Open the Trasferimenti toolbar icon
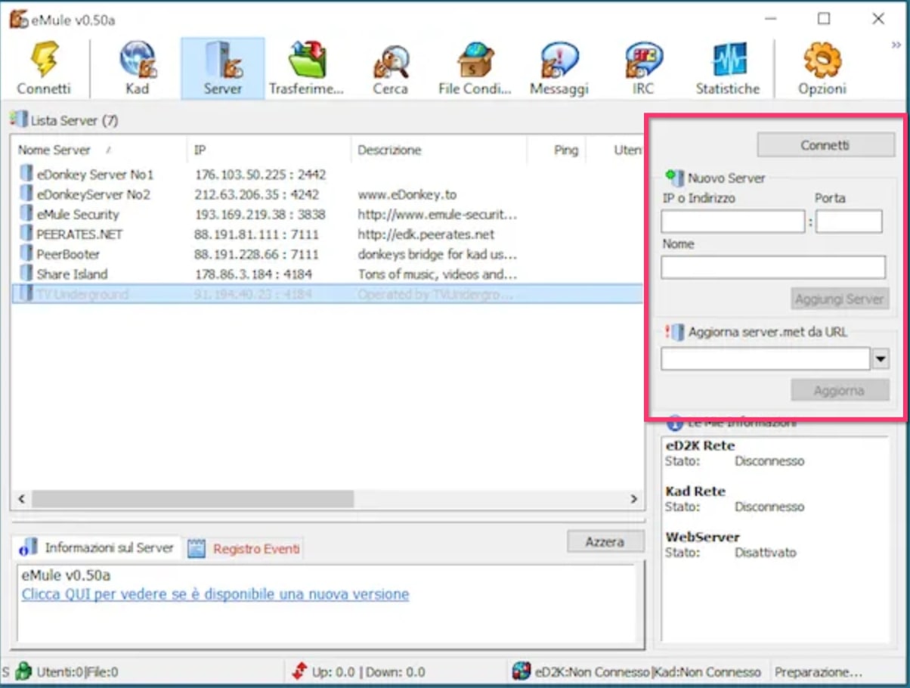910x688 pixels. (306, 60)
